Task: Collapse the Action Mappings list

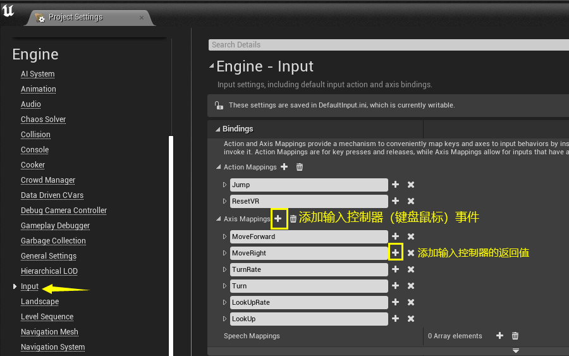Action: tap(219, 167)
